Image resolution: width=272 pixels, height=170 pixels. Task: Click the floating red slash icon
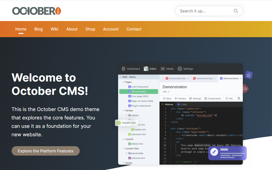(x=245, y=89)
